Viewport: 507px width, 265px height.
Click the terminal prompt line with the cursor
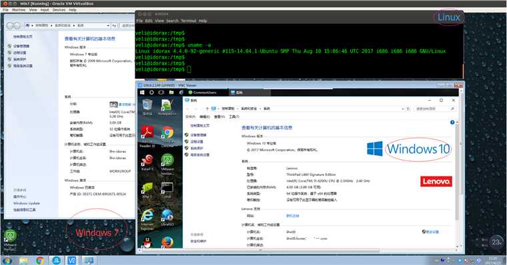(163, 69)
